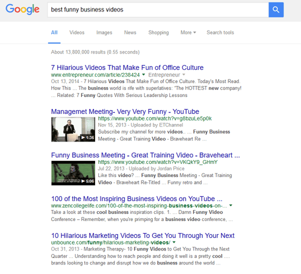Open the News tab
Screen dimensions: 301x274
(x=130, y=33)
